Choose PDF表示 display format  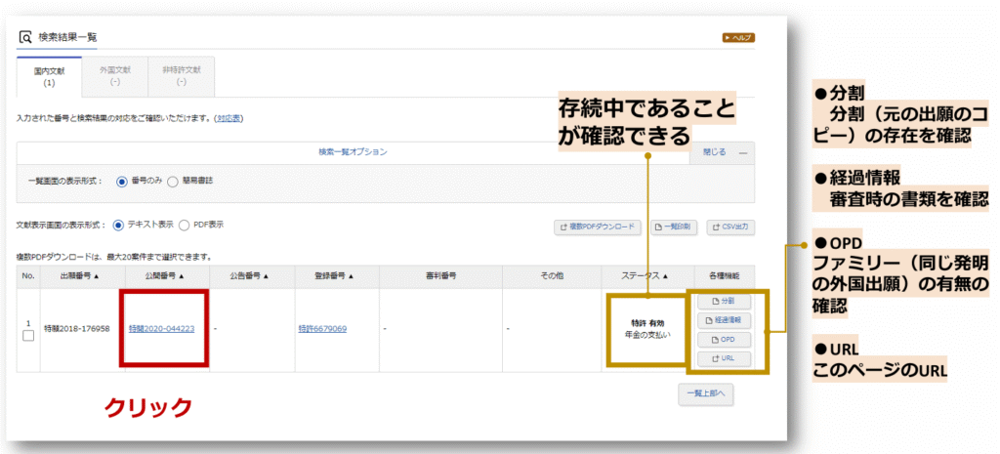(x=185, y=225)
